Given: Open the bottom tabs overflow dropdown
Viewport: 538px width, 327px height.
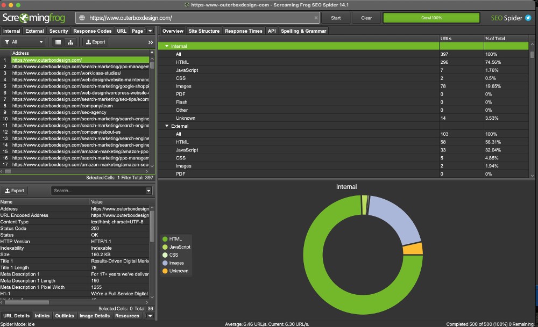Looking at the screenshot, I should pos(150,316).
